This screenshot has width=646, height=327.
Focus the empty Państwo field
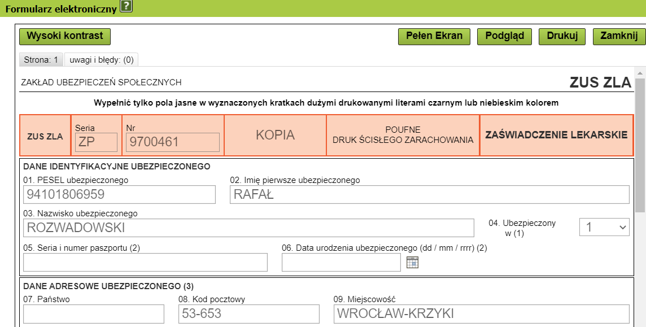pyautogui.click(x=94, y=314)
